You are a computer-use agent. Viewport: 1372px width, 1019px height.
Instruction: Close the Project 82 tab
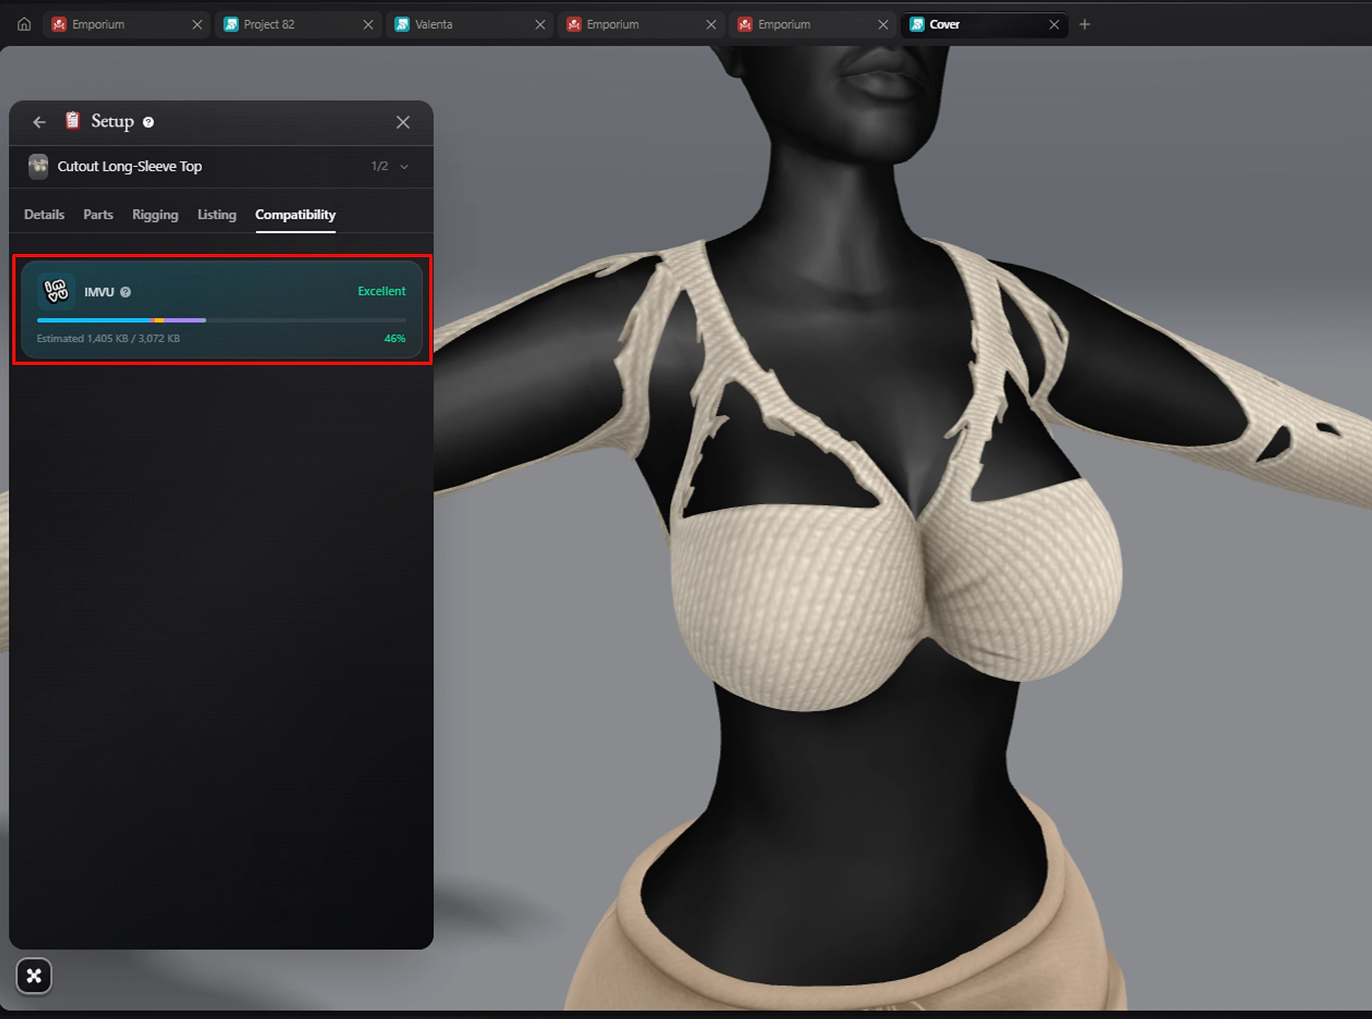368,24
